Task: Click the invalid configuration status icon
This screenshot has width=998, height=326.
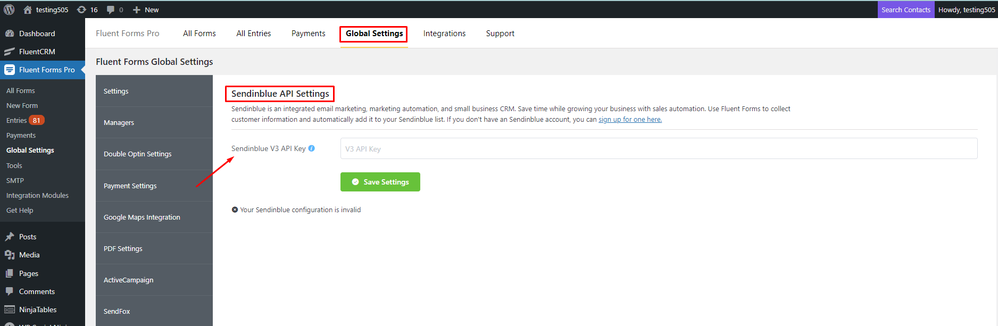Action: (235, 210)
